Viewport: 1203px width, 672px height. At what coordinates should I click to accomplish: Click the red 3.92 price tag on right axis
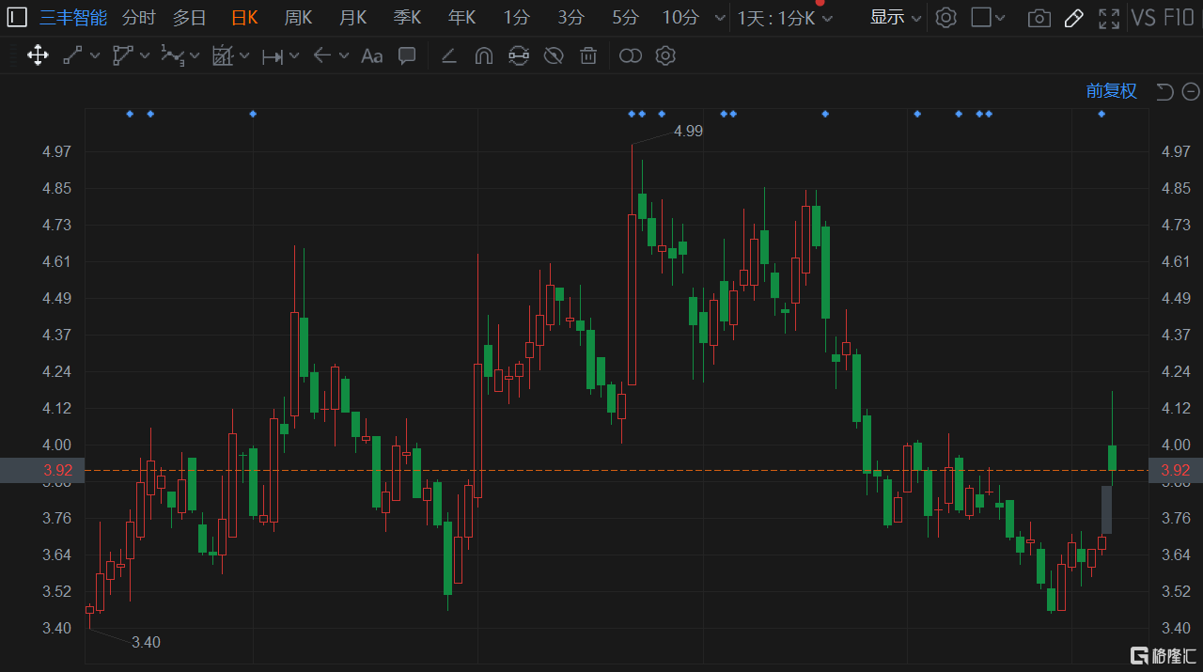pos(1176,470)
